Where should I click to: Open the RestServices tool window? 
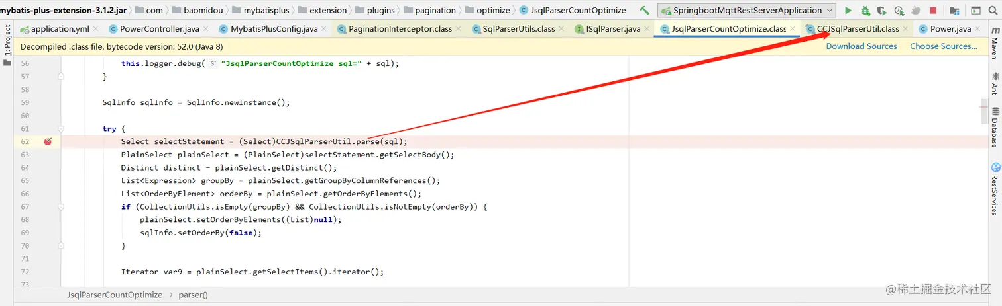pos(995,188)
